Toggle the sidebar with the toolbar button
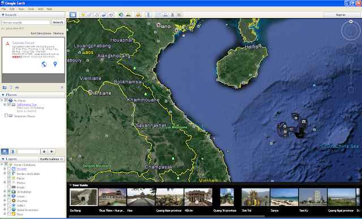The height and width of the screenshot is (219, 362). 73,15
